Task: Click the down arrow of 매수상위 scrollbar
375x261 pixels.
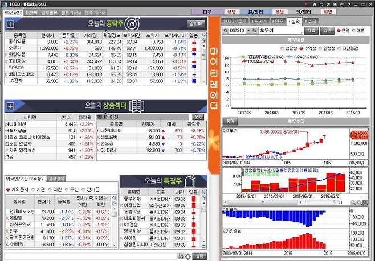Action: (115, 245)
